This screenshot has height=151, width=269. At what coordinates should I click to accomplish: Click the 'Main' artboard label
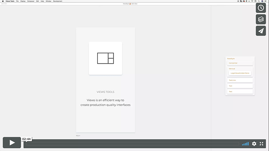78,136
